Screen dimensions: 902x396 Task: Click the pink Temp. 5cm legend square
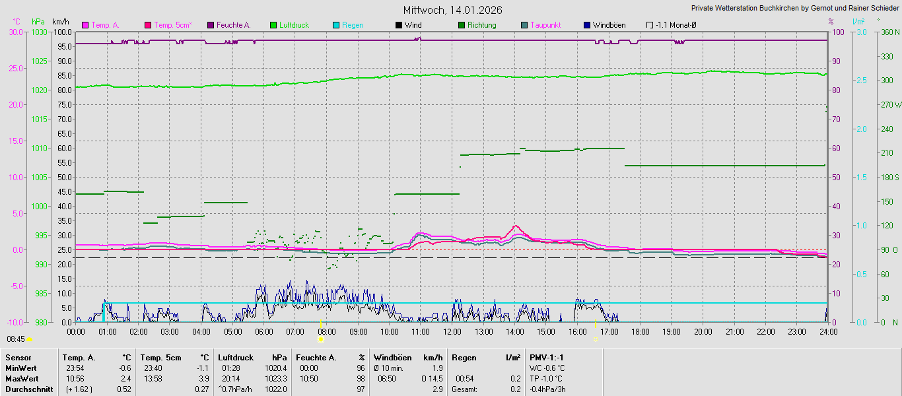tap(147, 25)
